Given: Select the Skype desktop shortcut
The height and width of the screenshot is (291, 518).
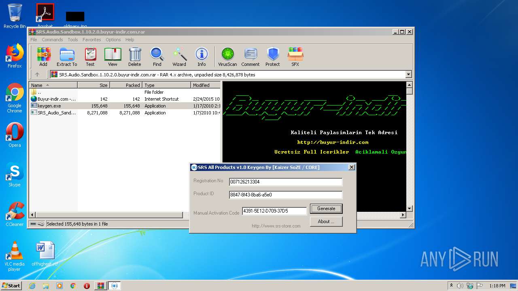Looking at the screenshot, I should coord(15,175).
